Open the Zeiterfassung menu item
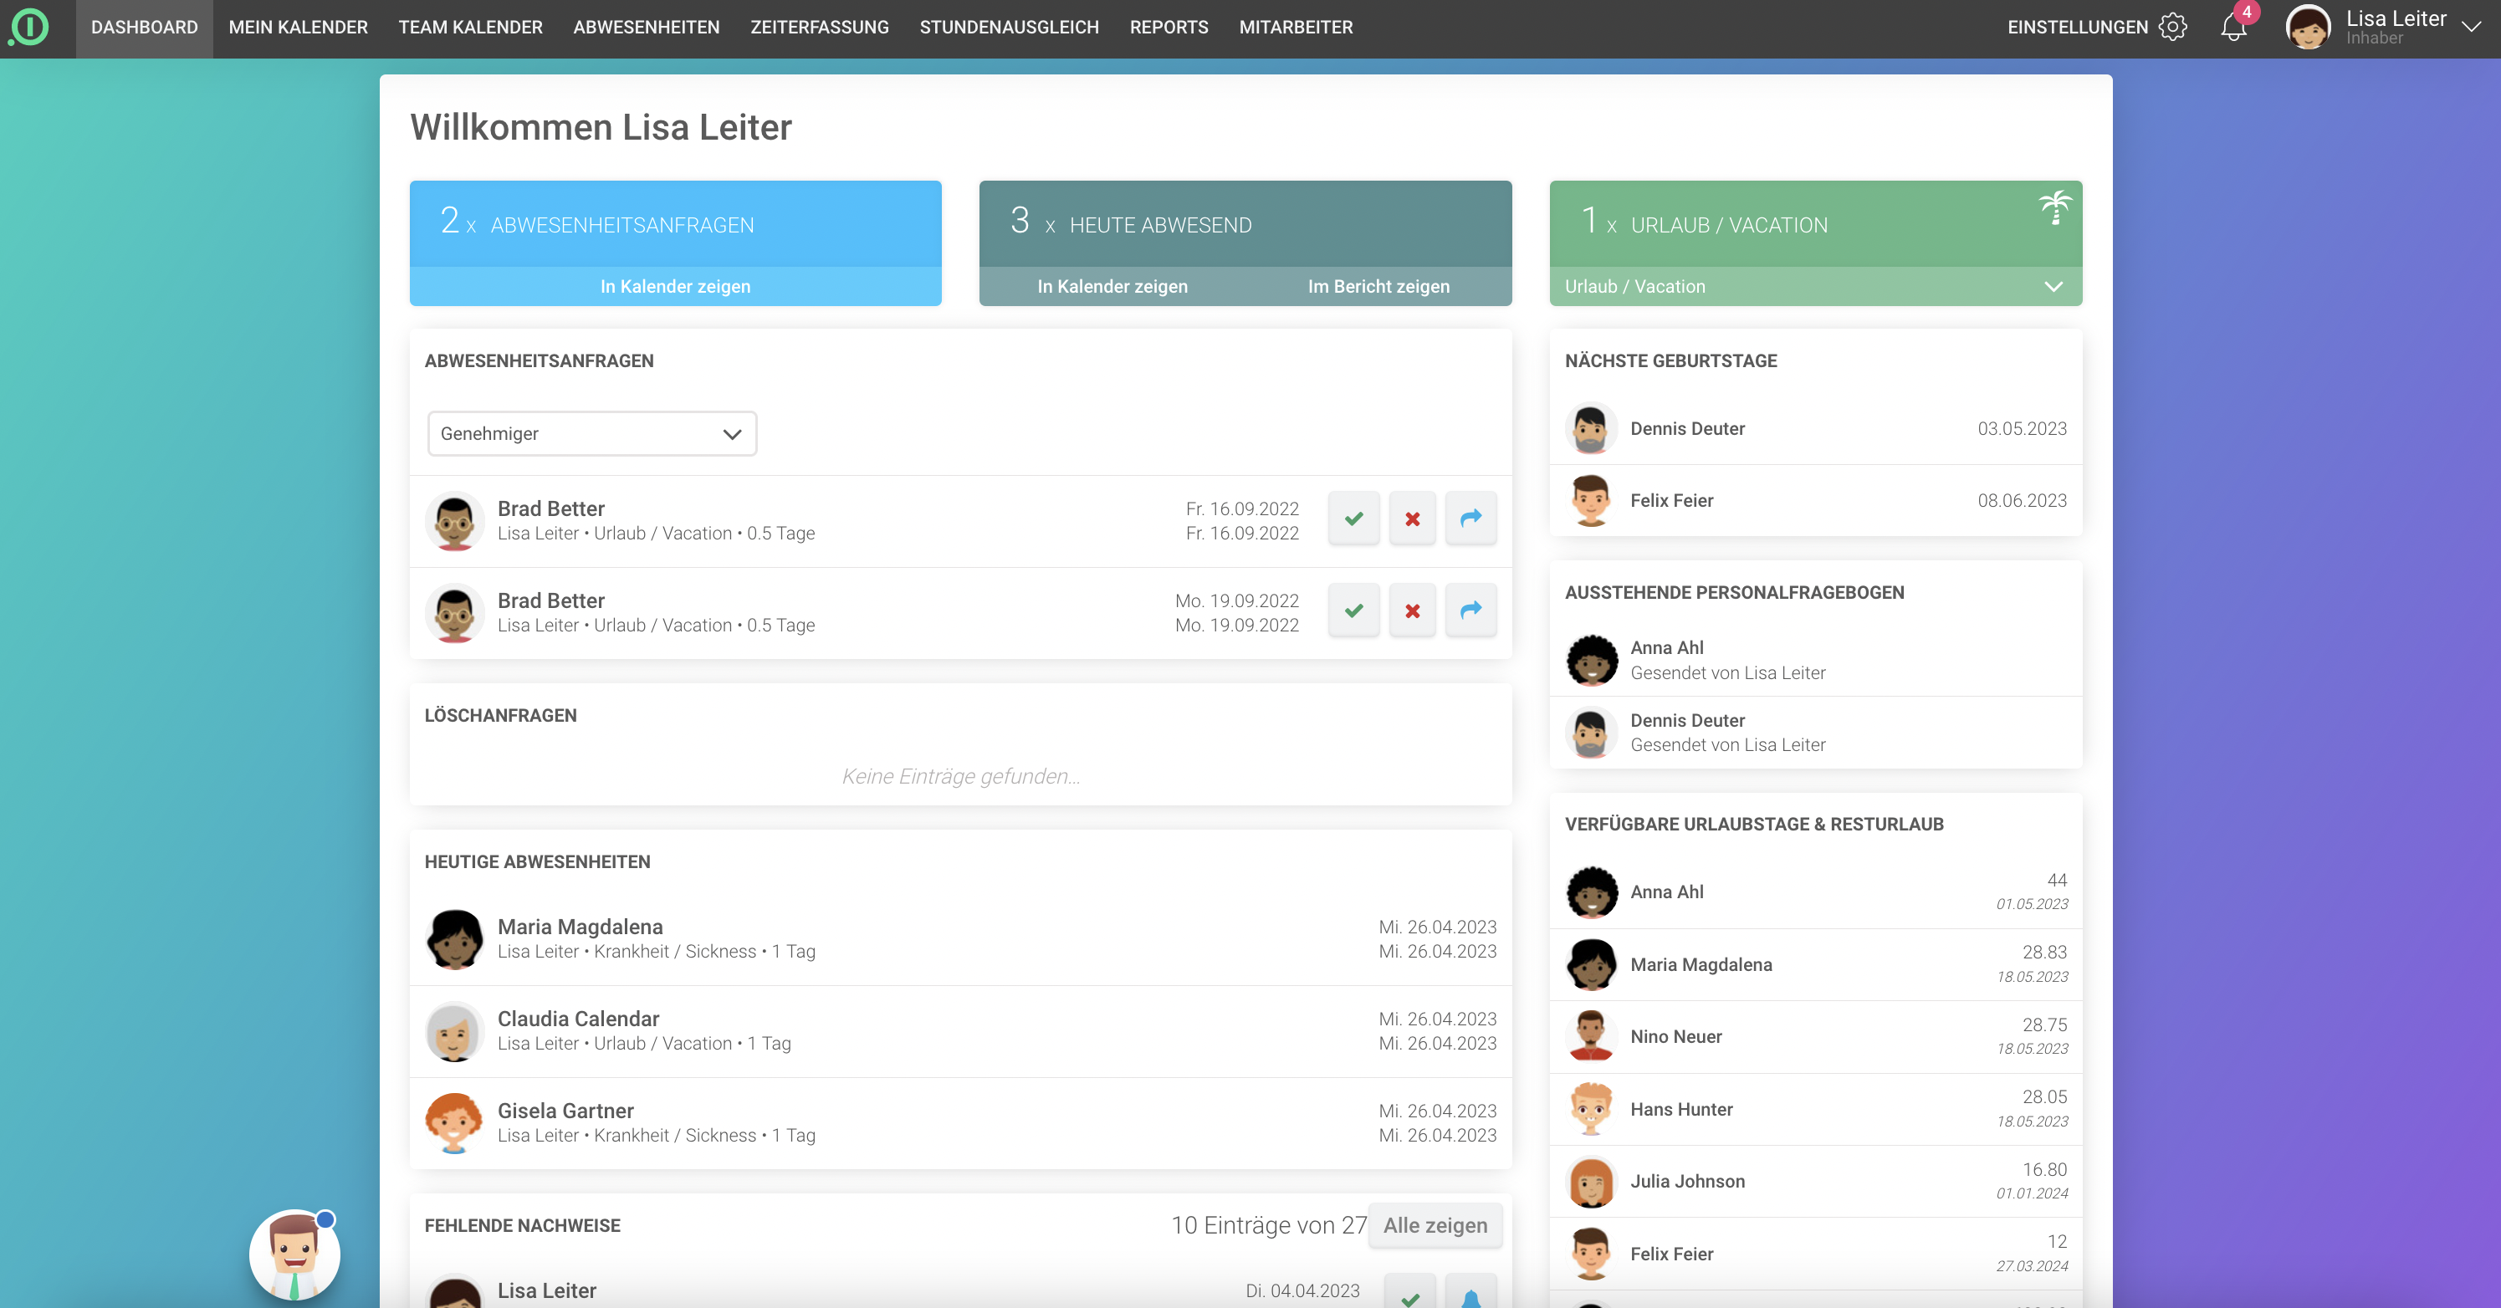The image size is (2501, 1308). pyautogui.click(x=818, y=28)
